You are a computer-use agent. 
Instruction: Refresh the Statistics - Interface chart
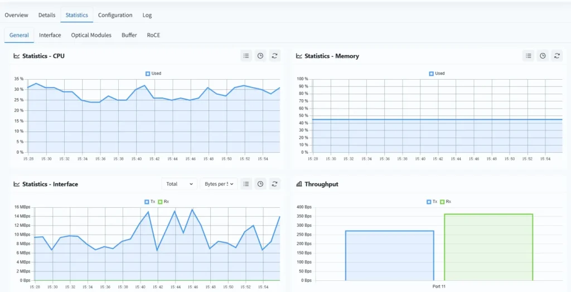click(274, 184)
